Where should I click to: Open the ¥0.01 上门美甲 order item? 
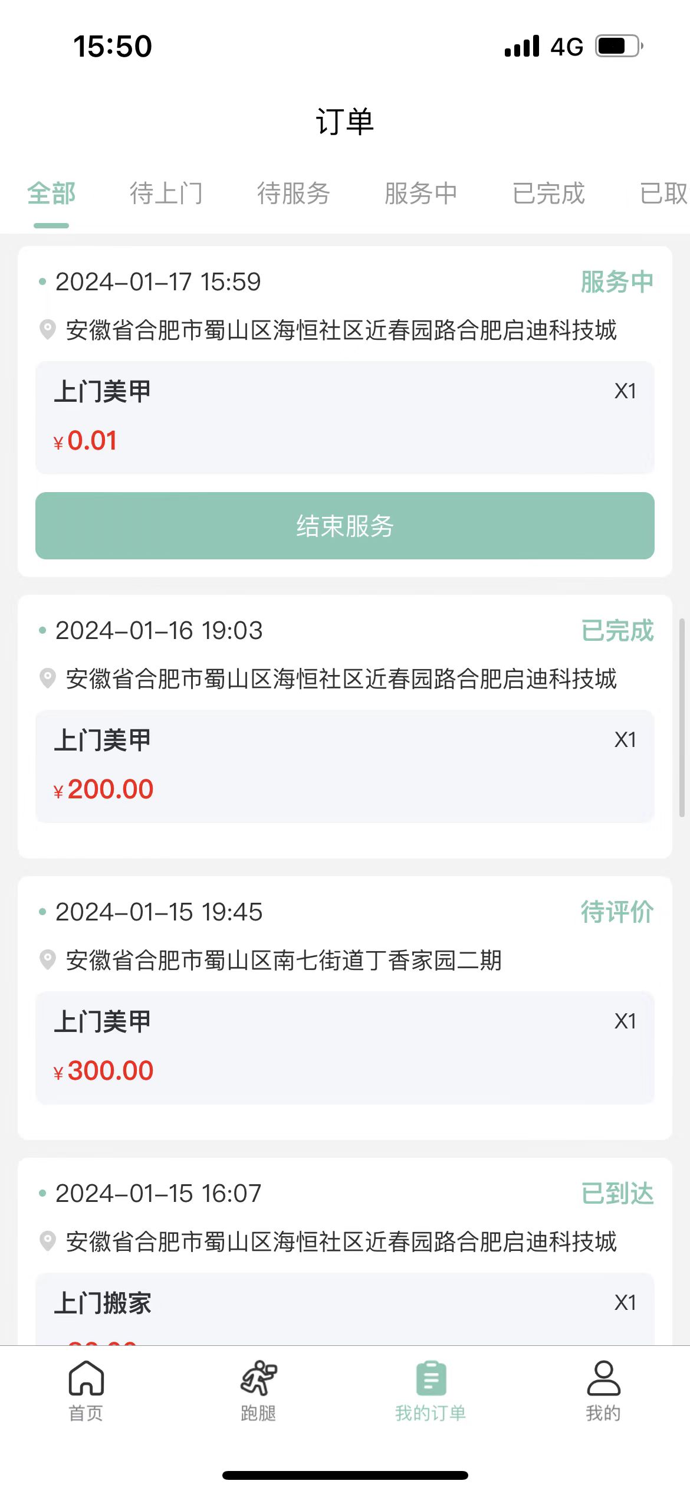click(x=345, y=417)
